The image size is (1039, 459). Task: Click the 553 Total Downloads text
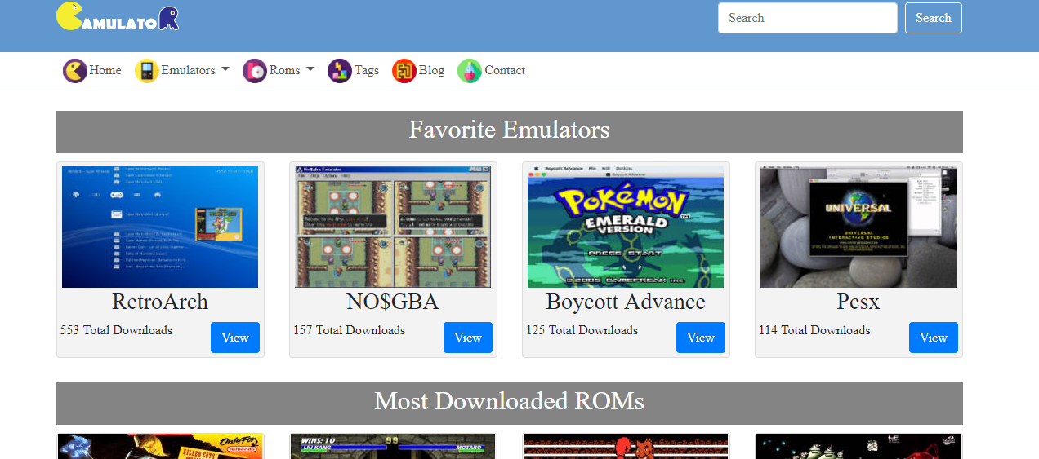[x=117, y=330]
